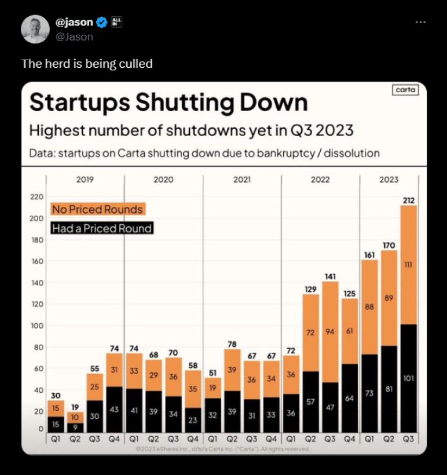
Task: Click the "Startups Shutting Down" chart title
Action: coord(168,103)
